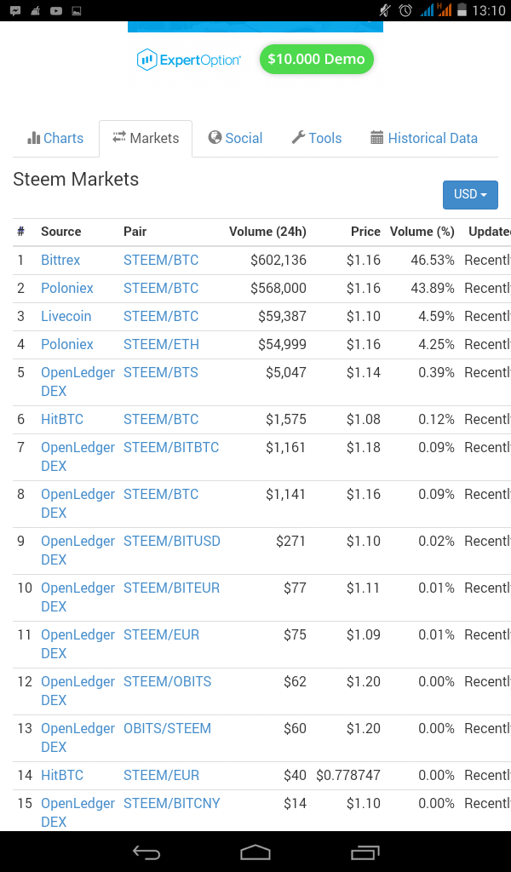
Task: Visit the Livecoin source link
Action: click(66, 316)
